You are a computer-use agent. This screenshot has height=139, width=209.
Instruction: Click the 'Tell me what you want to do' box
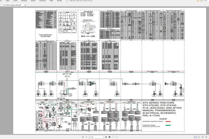click(x=81, y=1)
